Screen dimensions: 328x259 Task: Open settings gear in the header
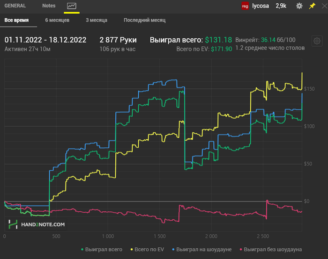[299, 6]
